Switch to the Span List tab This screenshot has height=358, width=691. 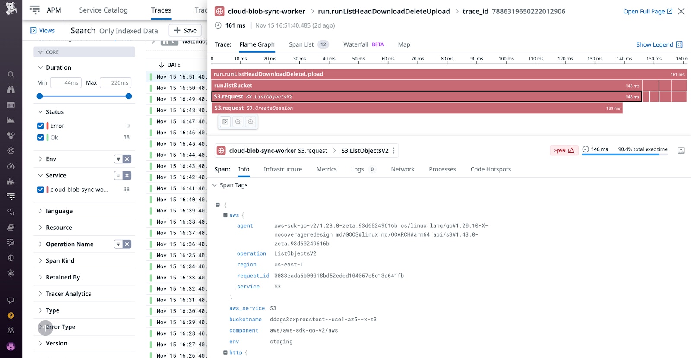301,44
